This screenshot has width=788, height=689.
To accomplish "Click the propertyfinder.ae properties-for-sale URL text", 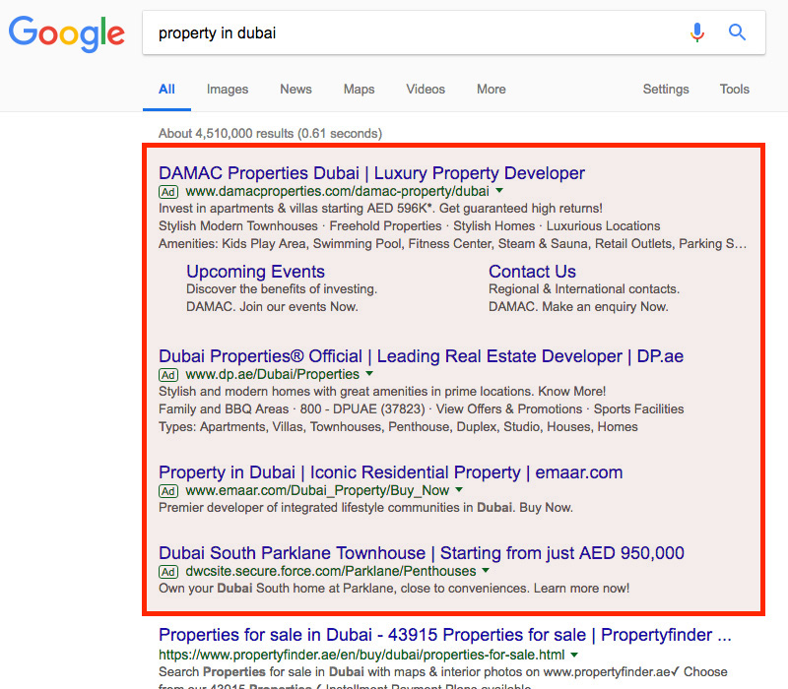I will click(361, 655).
